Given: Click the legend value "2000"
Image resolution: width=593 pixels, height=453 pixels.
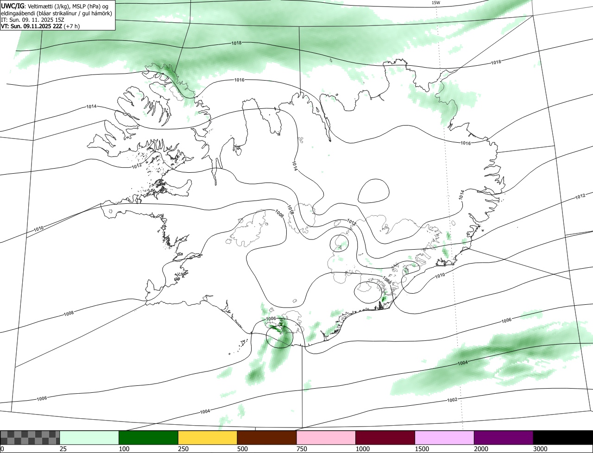Looking at the screenshot, I should pyautogui.click(x=481, y=449).
